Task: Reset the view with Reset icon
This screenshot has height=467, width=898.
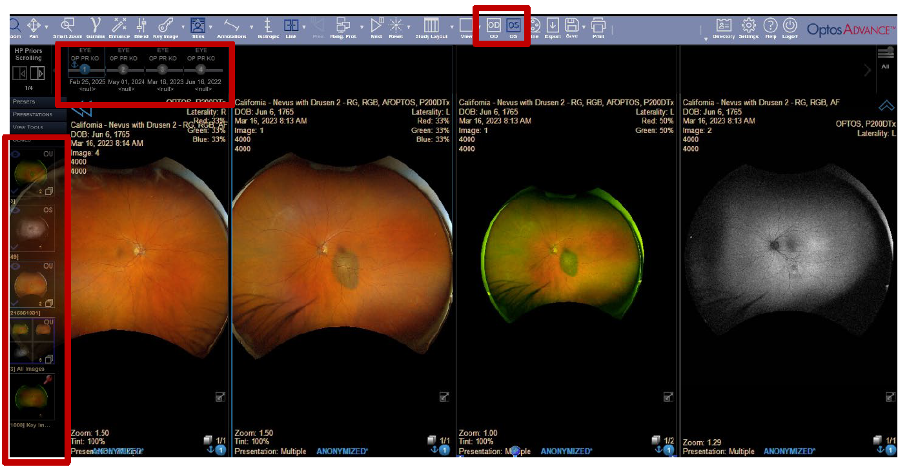Action: pos(395,25)
